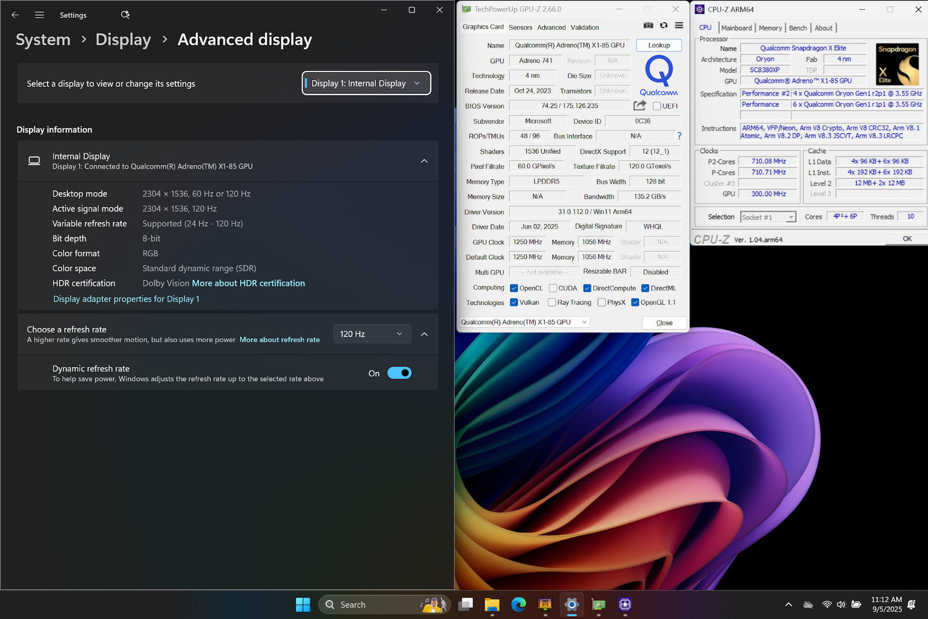The width and height of the screenshot is (928, 619).
Task: Check the UEFI checkbox
Action: point(657,106)
